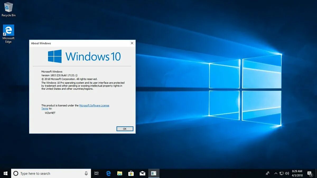Click the Microsoft Windows text line

click(52, 72)
